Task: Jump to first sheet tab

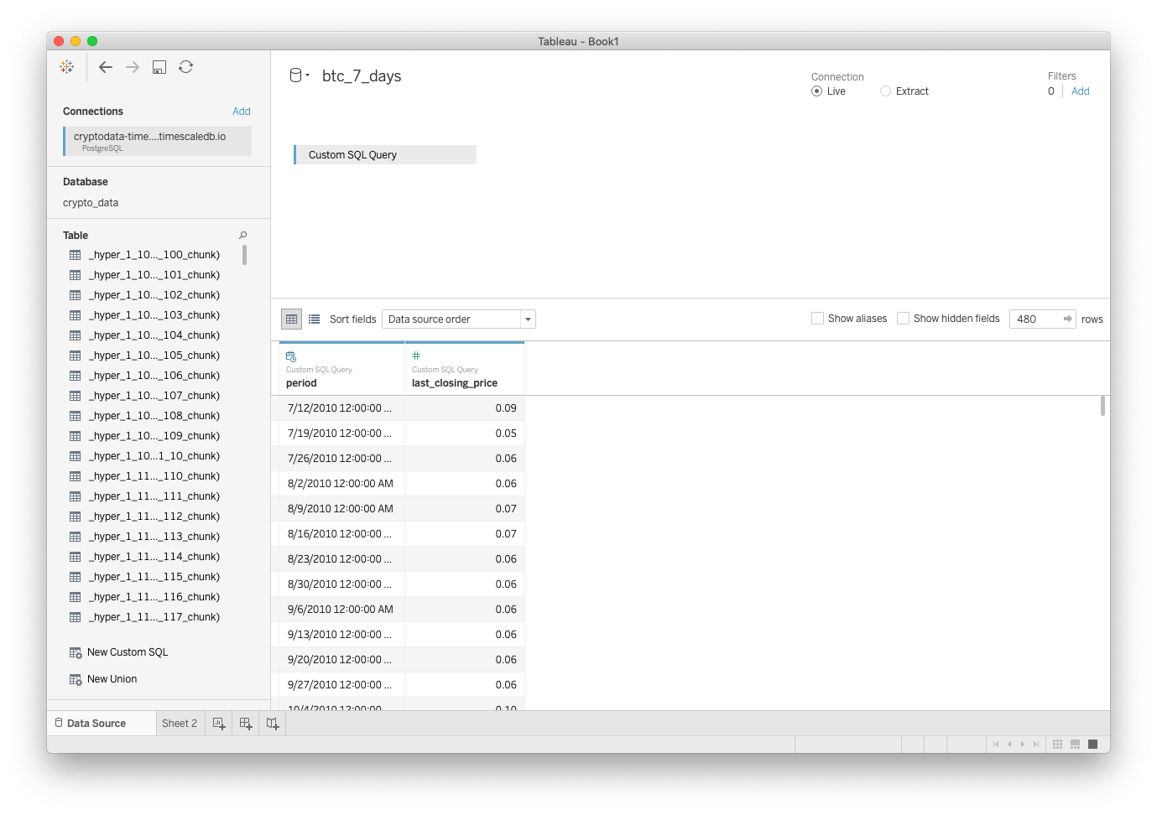Action: pyautogui.click(x=996, y=745)
